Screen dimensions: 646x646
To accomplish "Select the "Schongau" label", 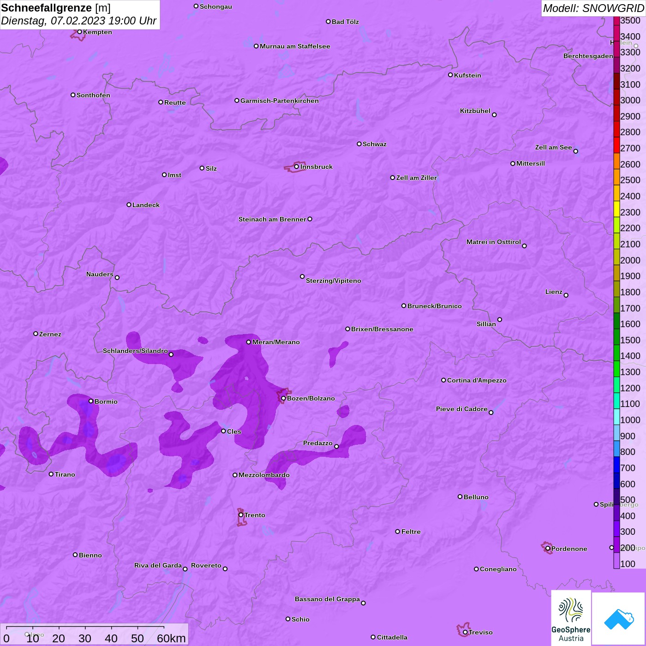I will [x=216, y=6].
